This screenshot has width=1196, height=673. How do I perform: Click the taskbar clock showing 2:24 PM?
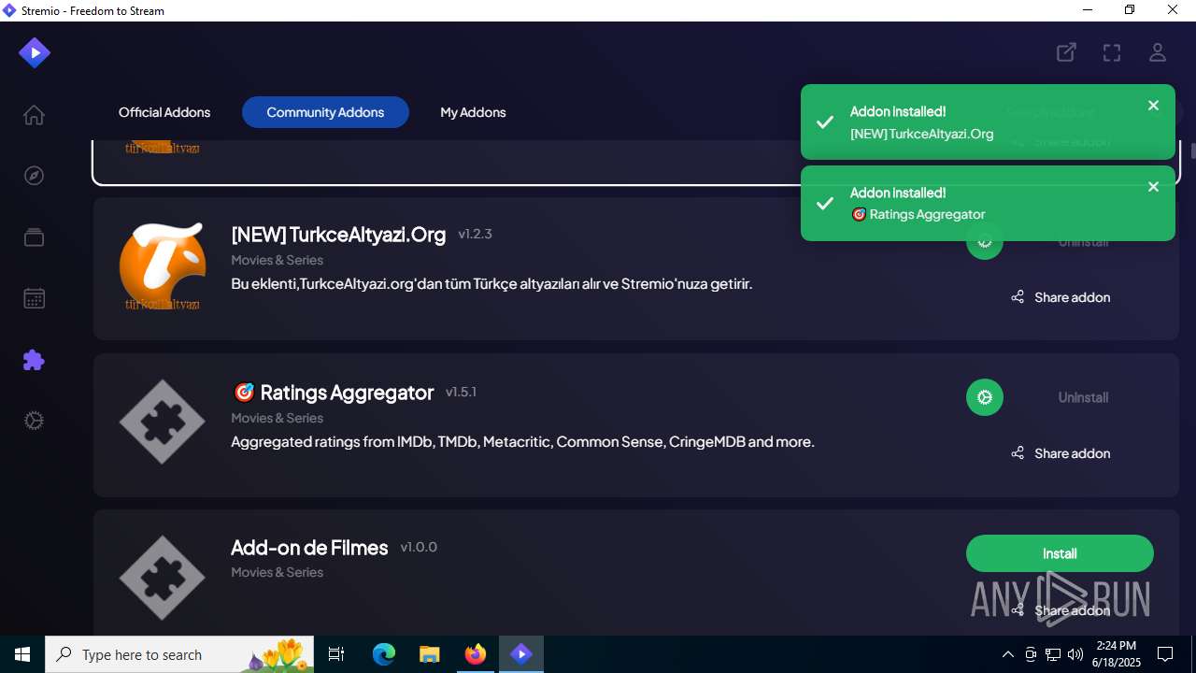point(1117,654)
